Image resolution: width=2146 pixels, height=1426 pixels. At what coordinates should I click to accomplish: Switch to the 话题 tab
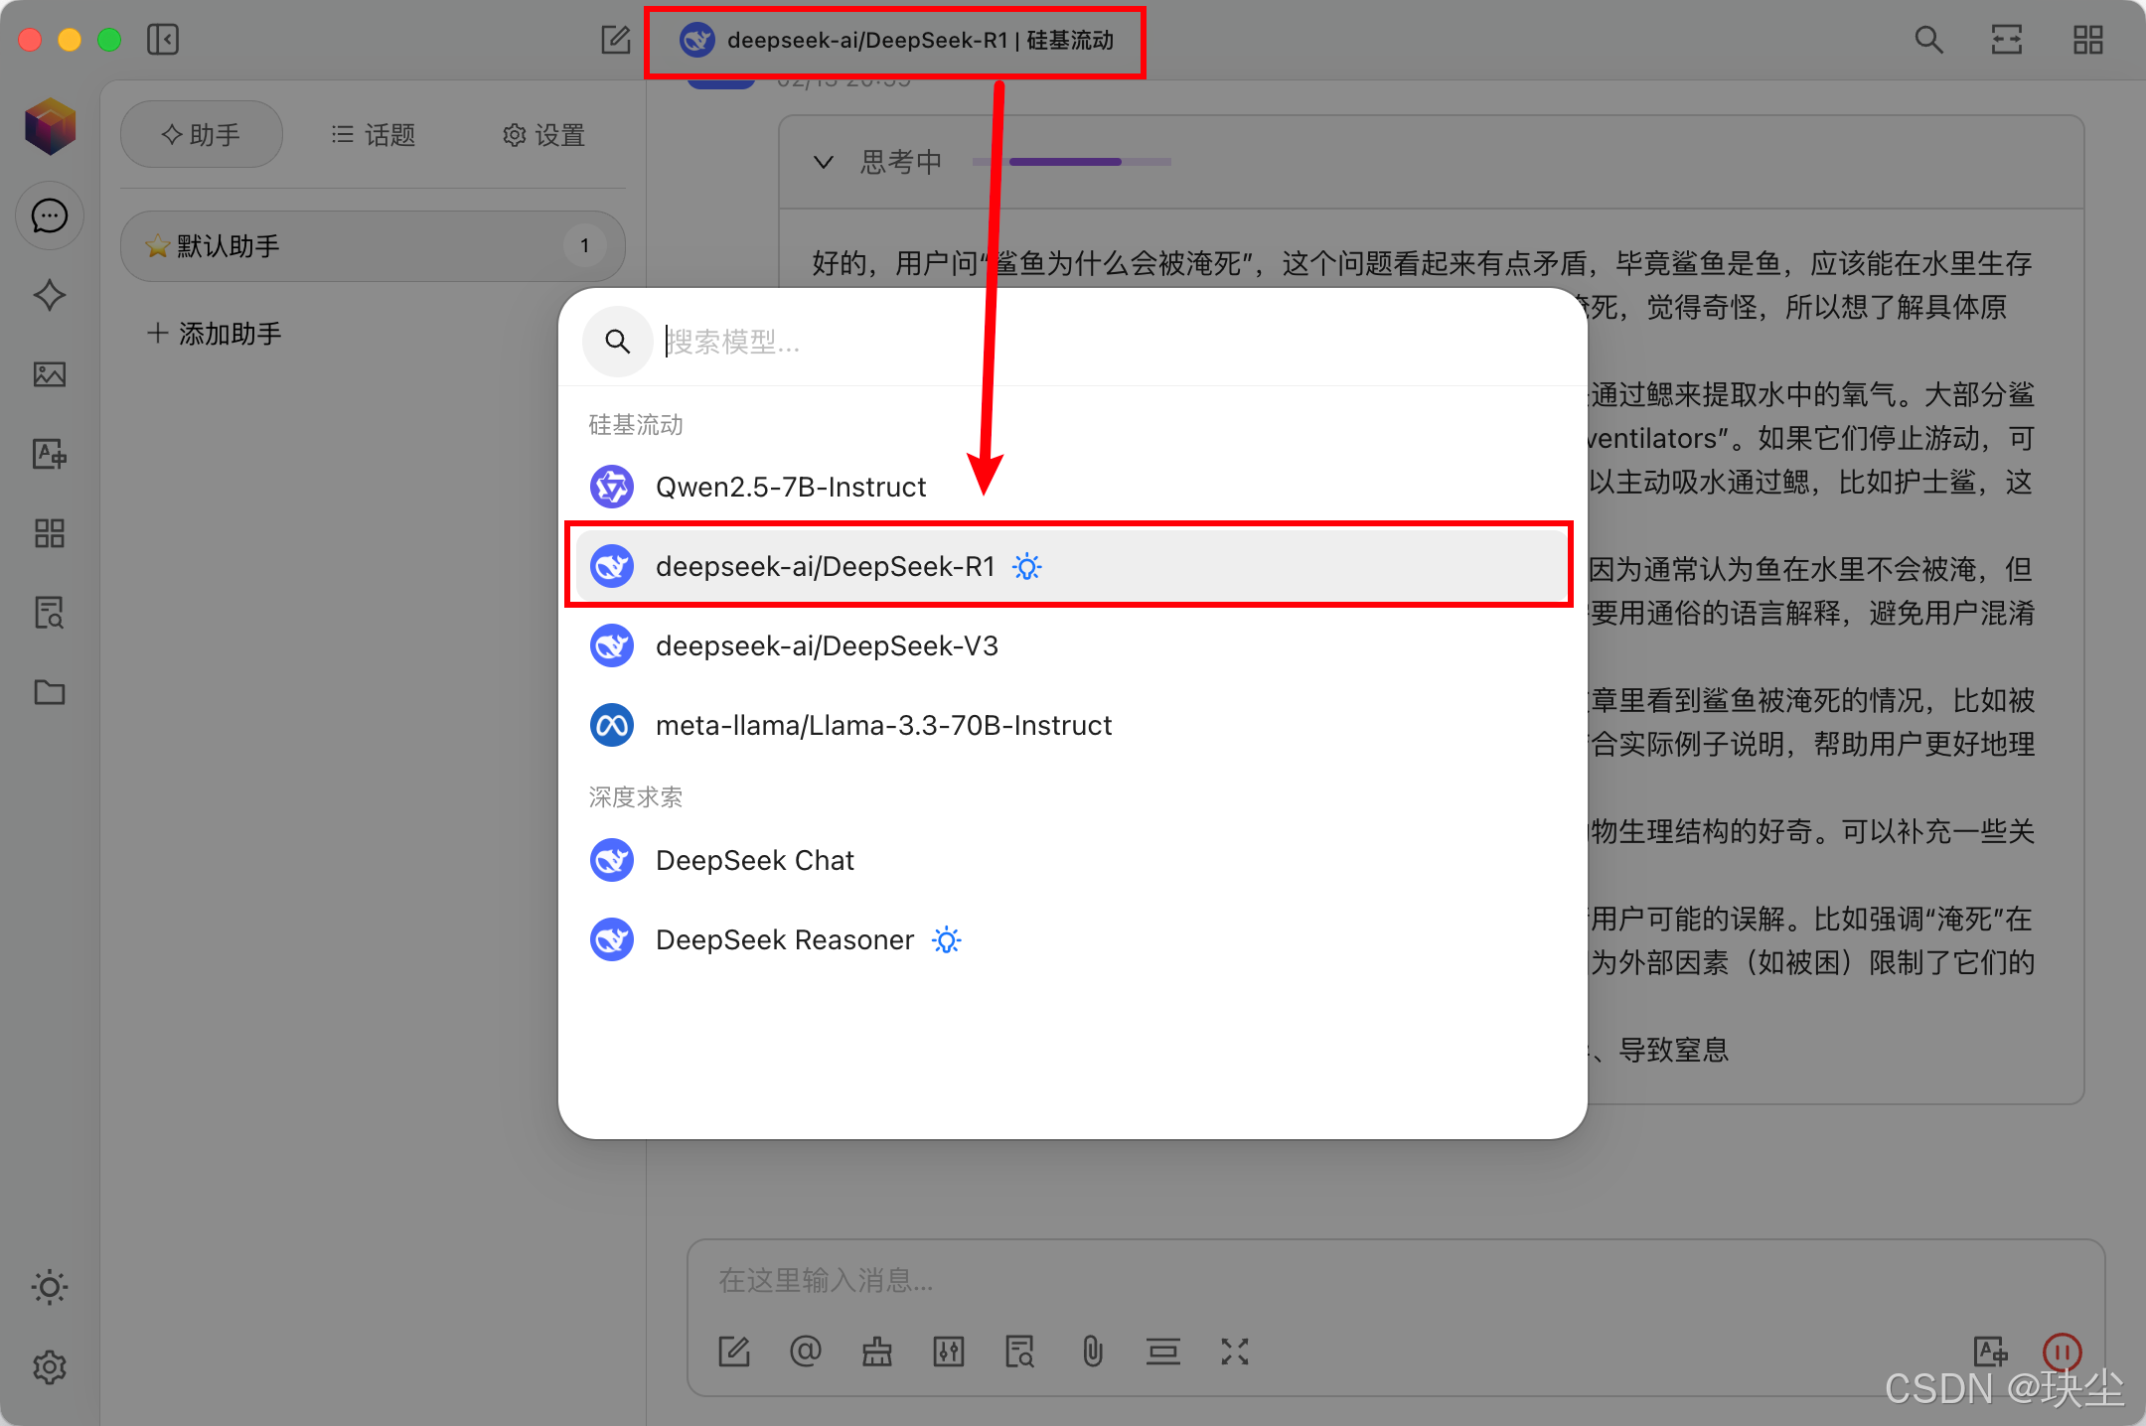point(374,135)
